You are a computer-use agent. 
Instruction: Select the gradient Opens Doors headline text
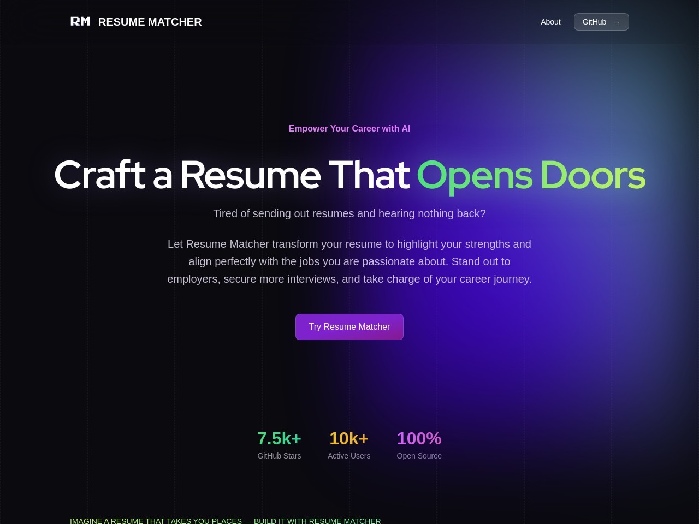pos(531,175)
